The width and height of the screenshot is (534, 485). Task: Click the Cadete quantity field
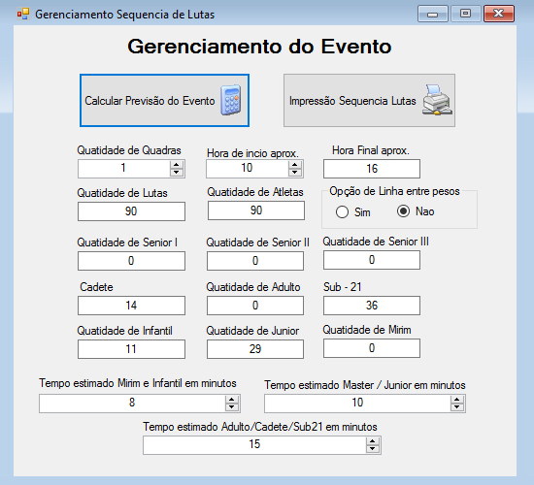point(131,306)
